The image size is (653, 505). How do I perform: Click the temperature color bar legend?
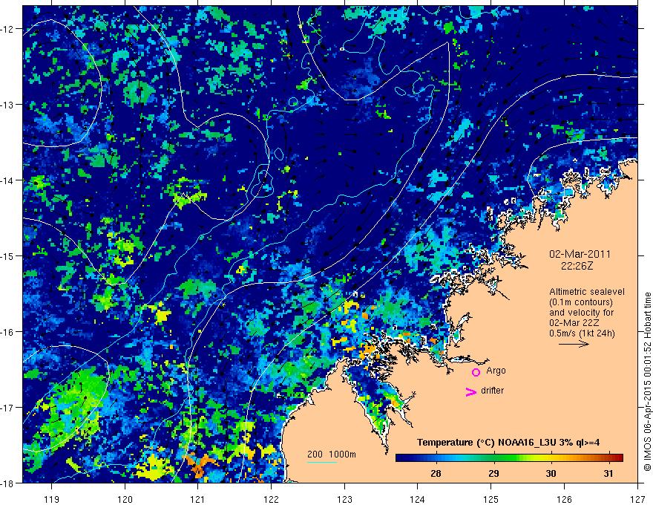pyautogui.click(x=509, y=457)
